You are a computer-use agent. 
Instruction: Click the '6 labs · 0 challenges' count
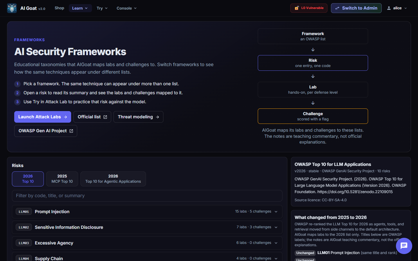click(254, 243)
